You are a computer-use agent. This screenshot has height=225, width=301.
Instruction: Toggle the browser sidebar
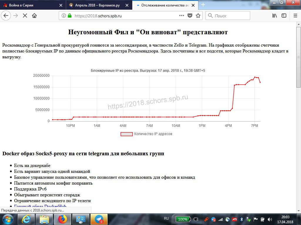tap(284, 16)
